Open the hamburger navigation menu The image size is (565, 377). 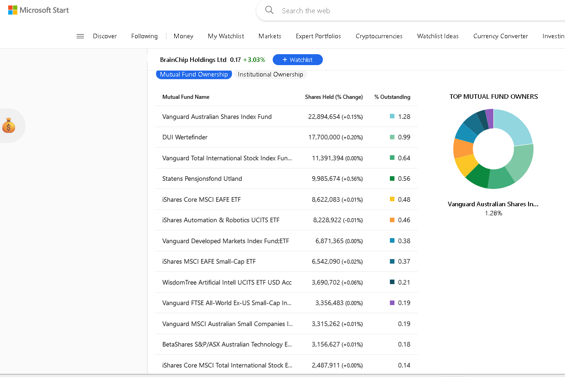pos(80,36)
